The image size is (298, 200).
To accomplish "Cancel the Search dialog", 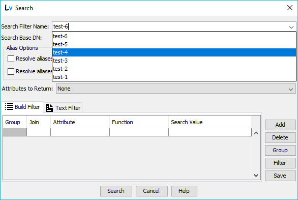I will tap(152, 191).
